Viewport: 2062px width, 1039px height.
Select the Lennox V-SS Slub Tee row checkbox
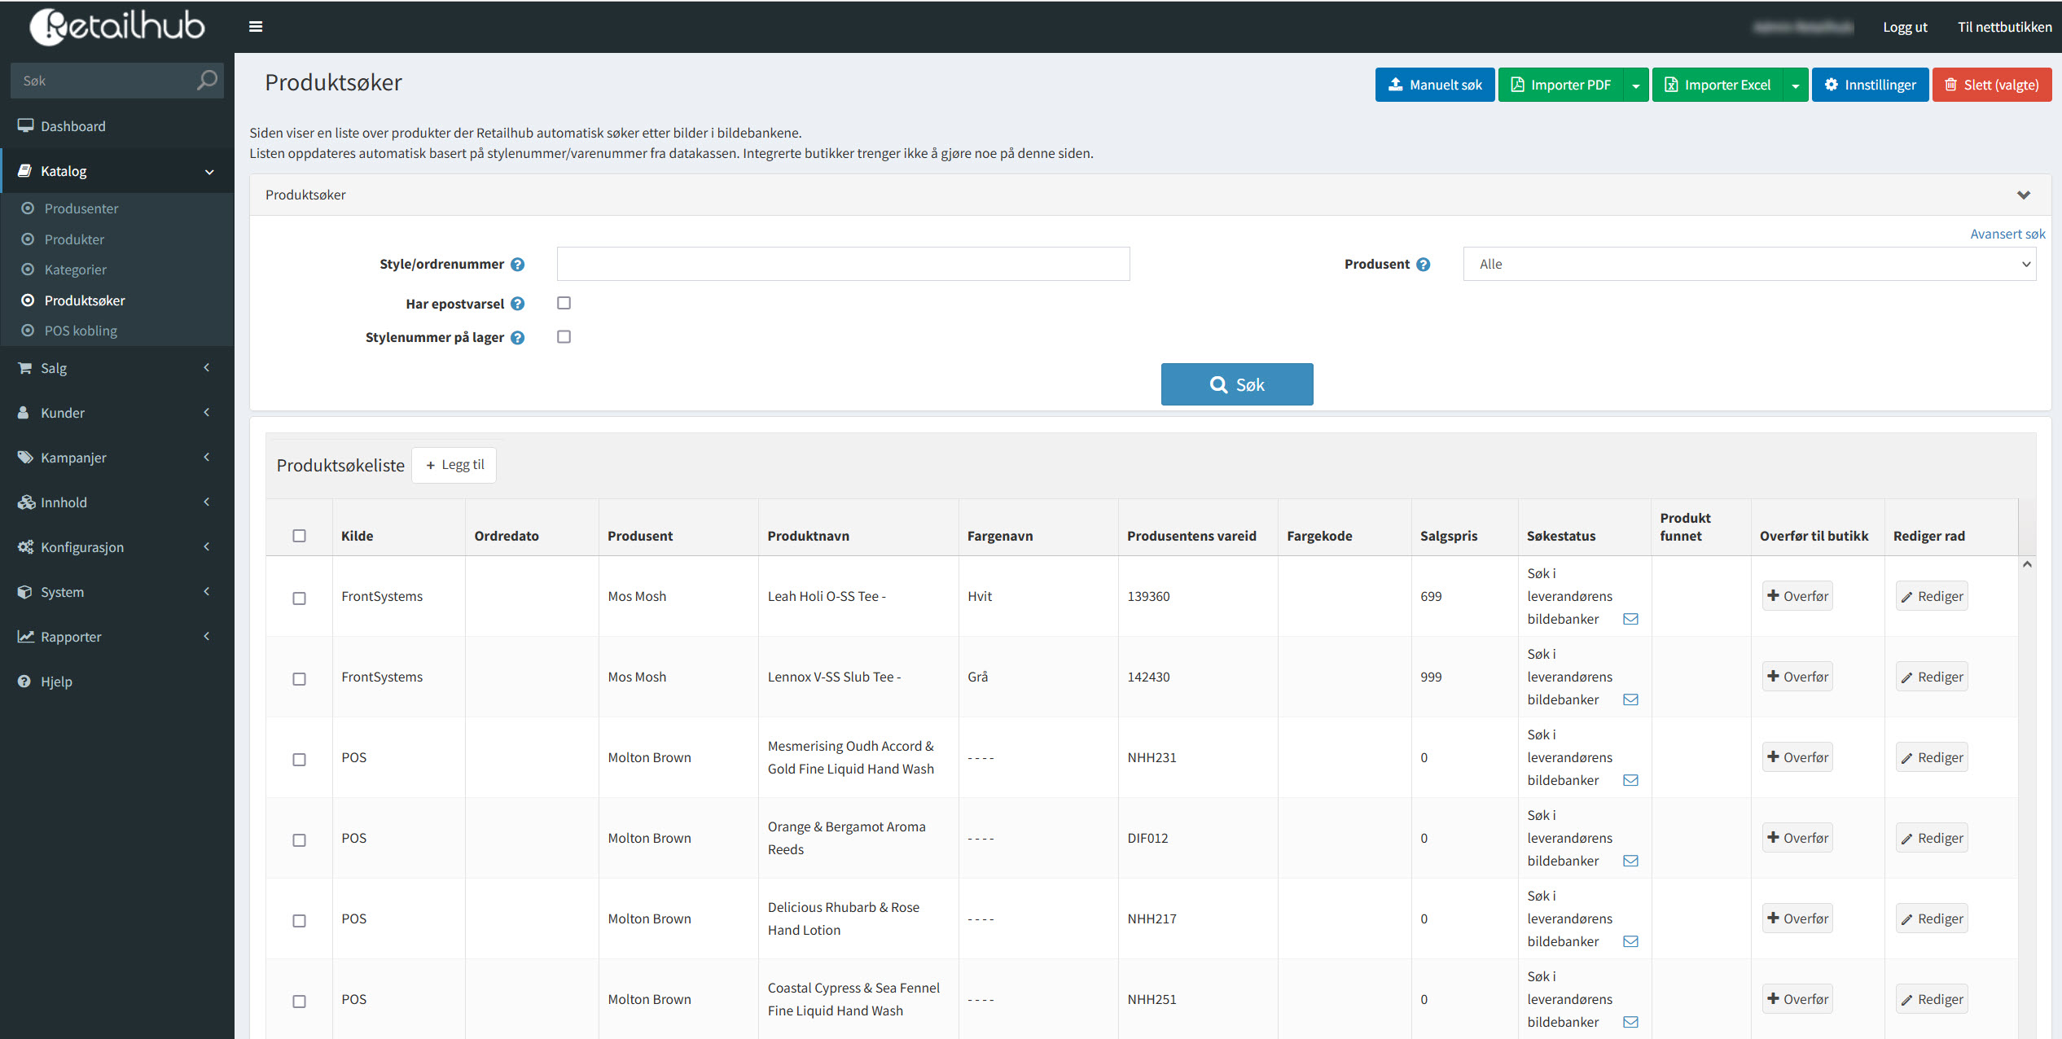tap(299, 679)
